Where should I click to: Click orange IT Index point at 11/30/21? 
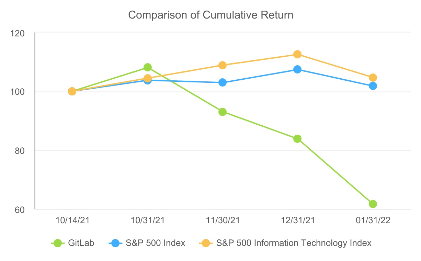point(223,65)
